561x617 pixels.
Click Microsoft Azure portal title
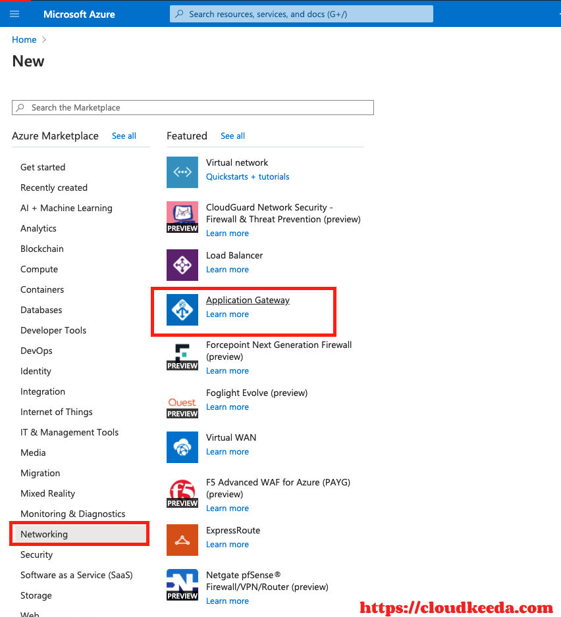point(79,14)
